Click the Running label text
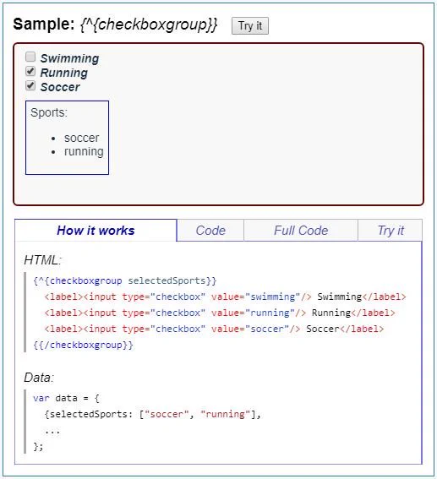The width and height of the screenshot is (437, 479). 64,73
